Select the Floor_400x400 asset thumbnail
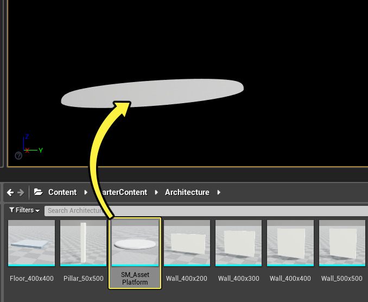 [x=31, y=243]
